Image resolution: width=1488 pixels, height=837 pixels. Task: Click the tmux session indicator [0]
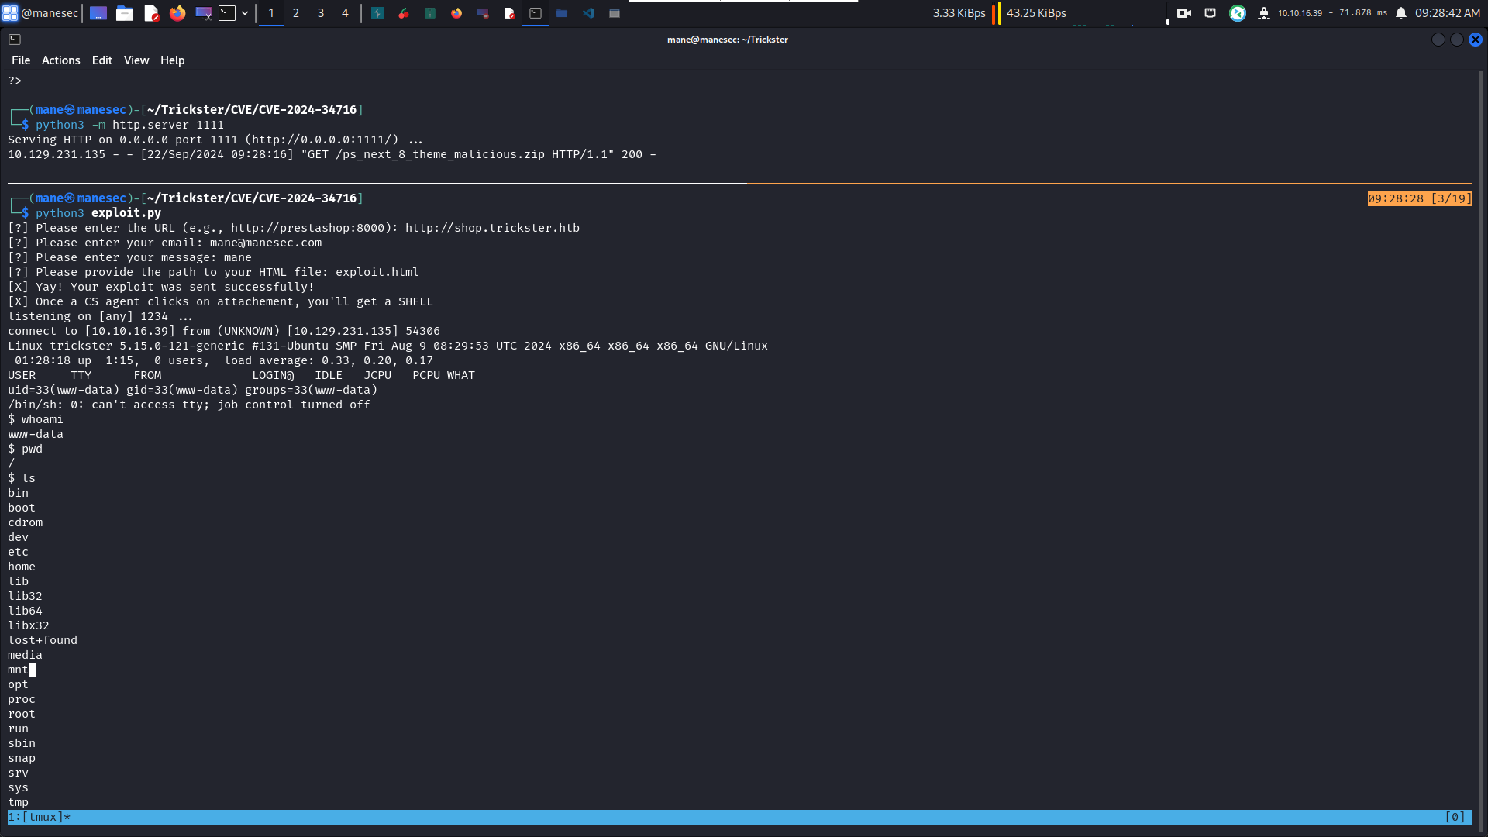(1455, 817)
